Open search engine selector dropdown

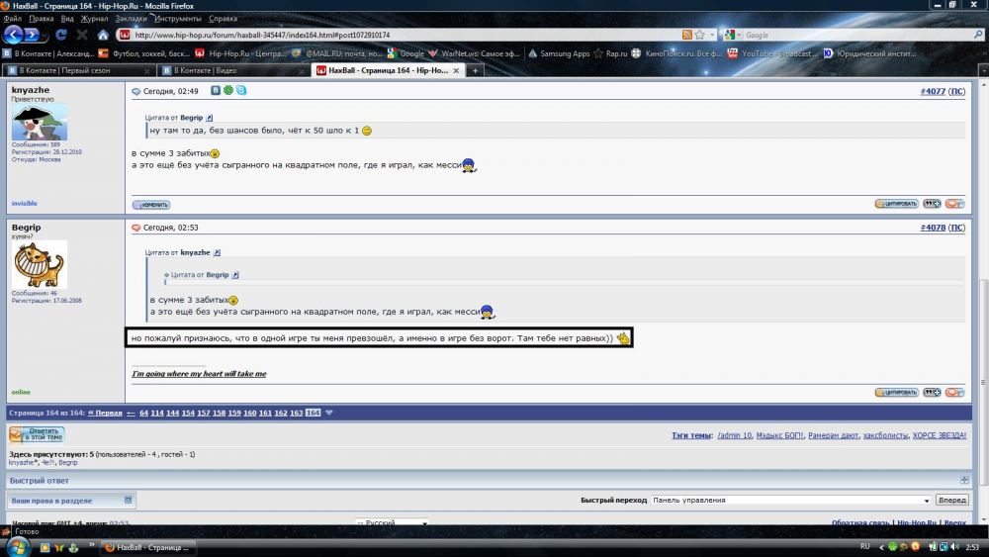click(732, 36)
